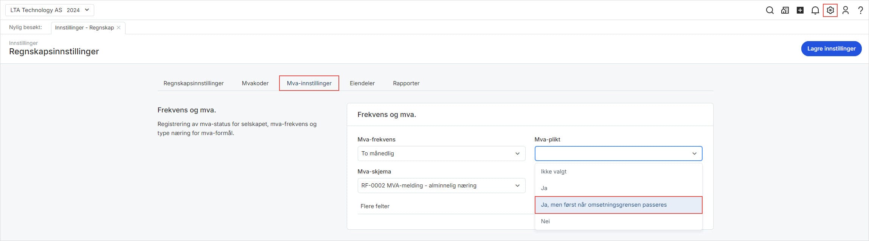Screen dimensions: 869x241
Task: Expand the Flere felter section
Action: (375, 206)
